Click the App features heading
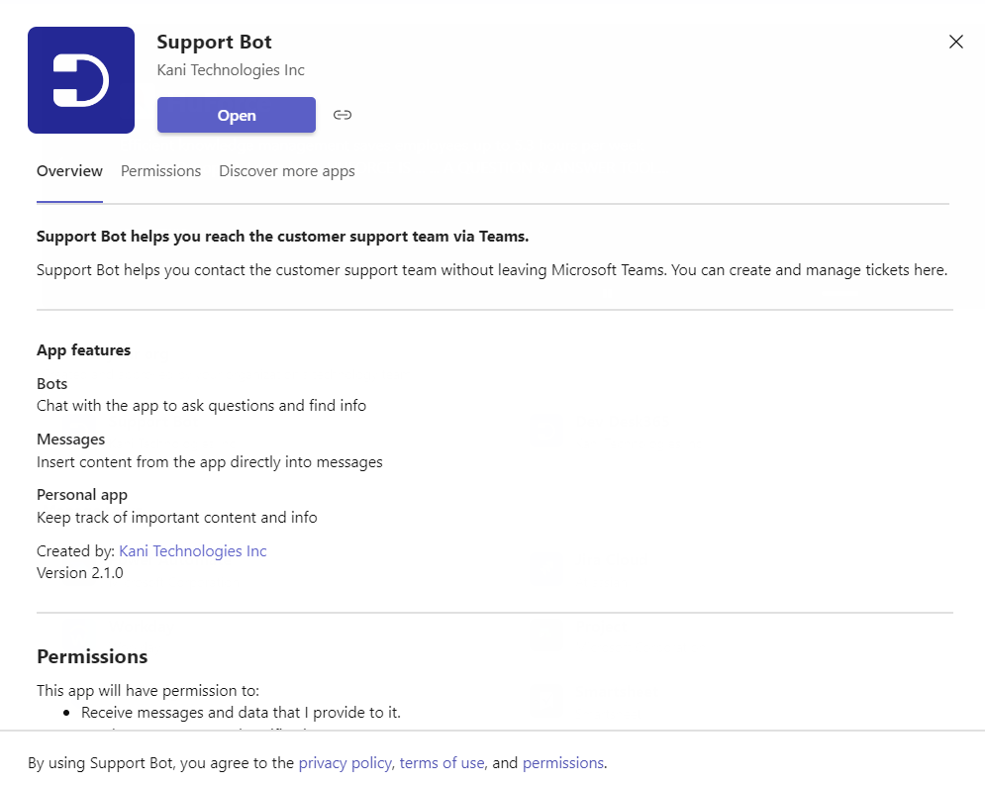The width and height of the screenshot is (985, 785). [83, 349]
